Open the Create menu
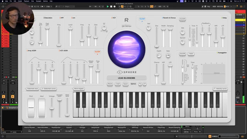Screen dimensions: 247x139 (20, 1)
